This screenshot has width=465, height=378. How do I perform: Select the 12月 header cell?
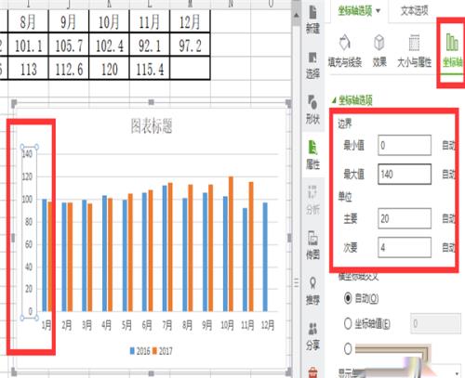(190, 21)
